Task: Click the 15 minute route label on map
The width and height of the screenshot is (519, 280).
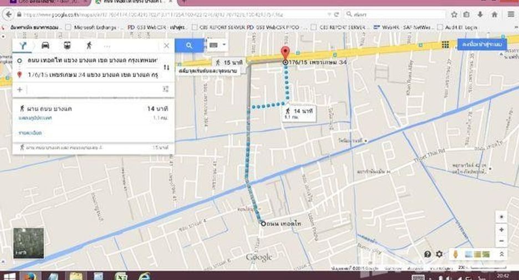Action: 229,62
